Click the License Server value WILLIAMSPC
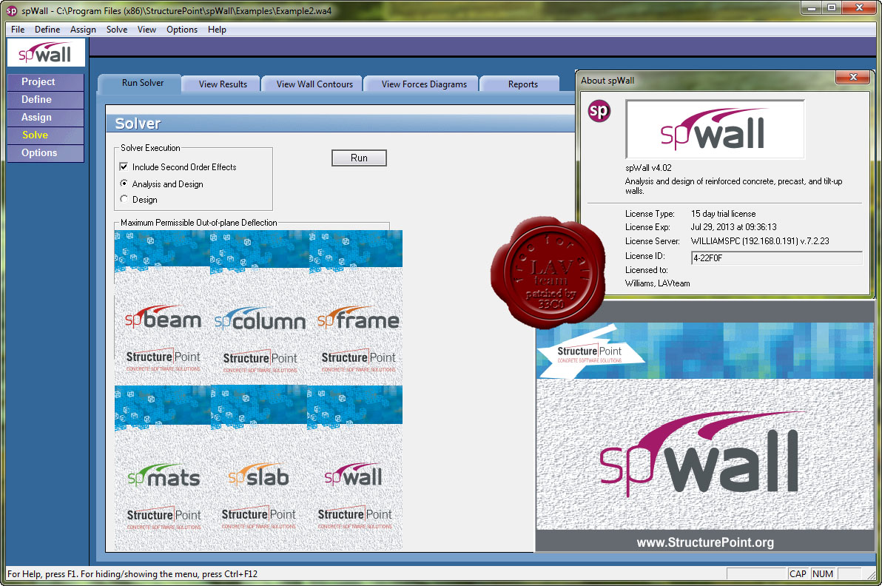Viewport: 882px width, 586px height. pyautogui.click(x=760, y=240)
